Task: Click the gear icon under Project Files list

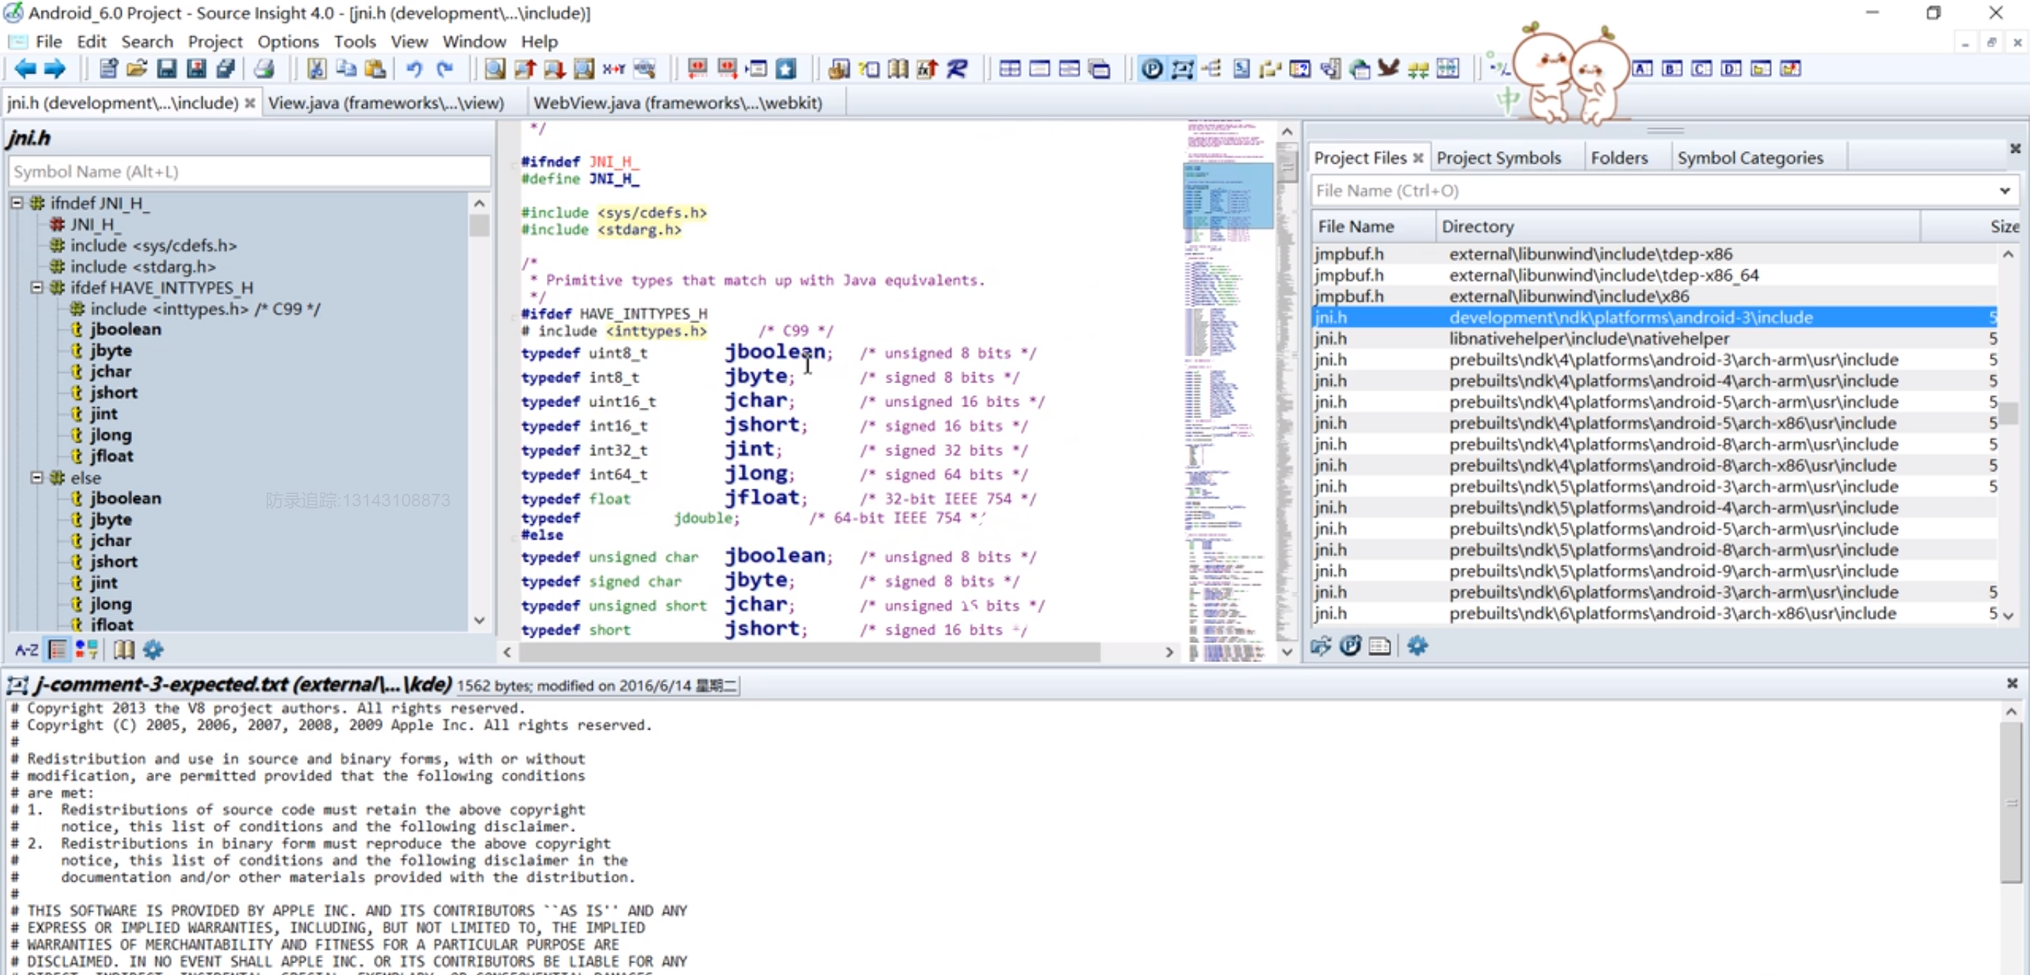Action: coord(1417,647)
